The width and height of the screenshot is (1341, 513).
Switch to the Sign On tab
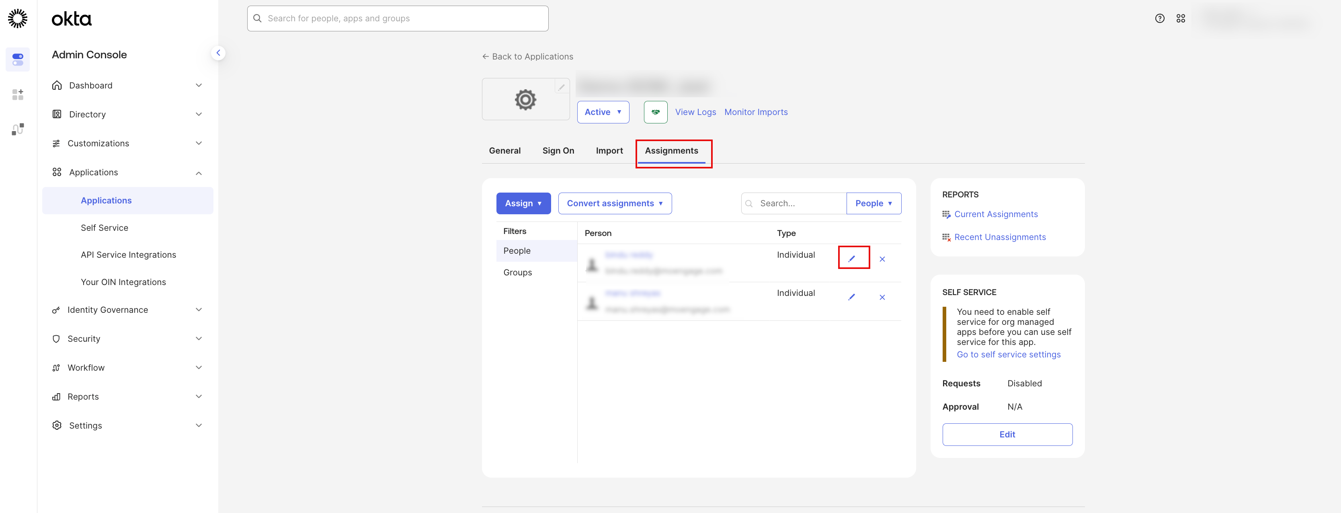[558, 150]
